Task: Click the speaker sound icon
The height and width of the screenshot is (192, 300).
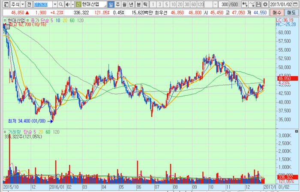Action: pos(68,4)
